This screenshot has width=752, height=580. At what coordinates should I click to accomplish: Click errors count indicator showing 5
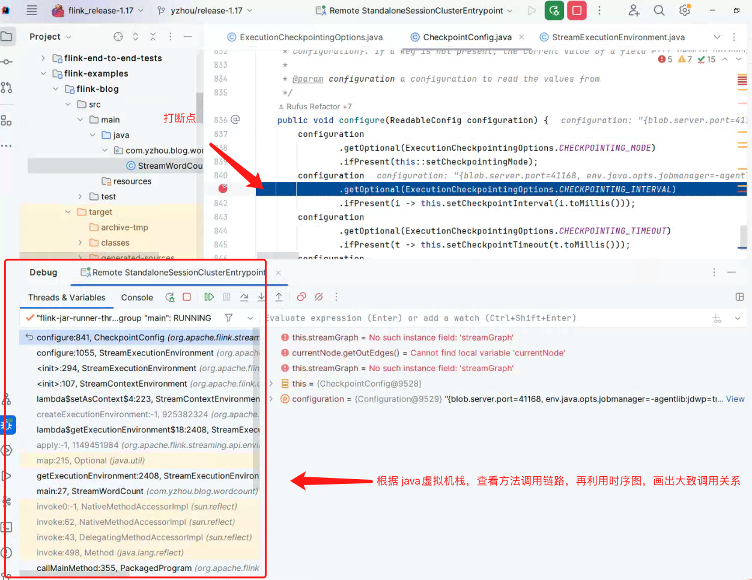[x=665, y=59]
